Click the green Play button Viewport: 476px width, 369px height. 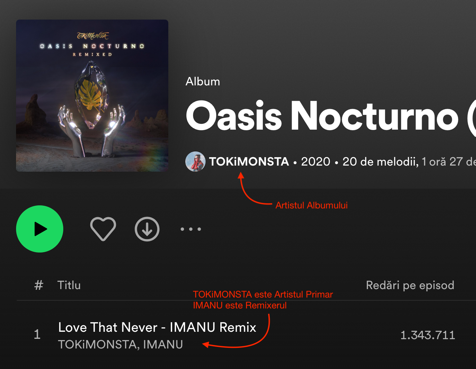tap(40, 229)
